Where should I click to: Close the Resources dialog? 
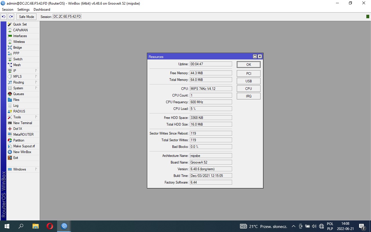point(260,57)
